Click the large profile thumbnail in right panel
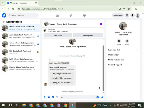144x108 pixels. (x=123, y=26)
